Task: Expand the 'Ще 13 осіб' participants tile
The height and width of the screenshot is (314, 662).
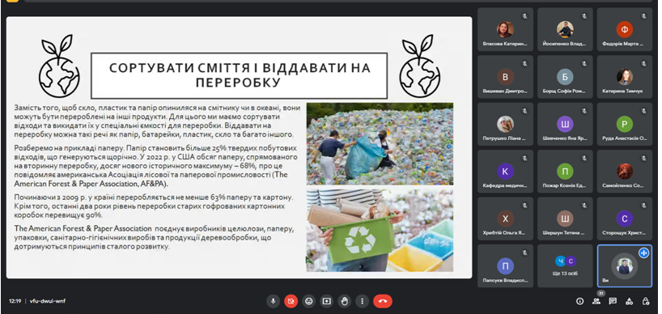Action: [x=565, y=266]
